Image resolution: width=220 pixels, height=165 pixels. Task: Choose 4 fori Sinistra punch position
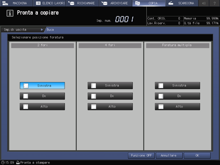point(110,85)
